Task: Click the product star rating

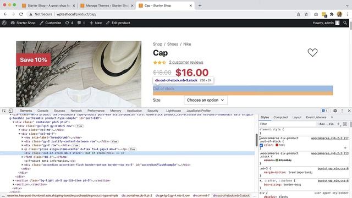Action: coord(159,62)
